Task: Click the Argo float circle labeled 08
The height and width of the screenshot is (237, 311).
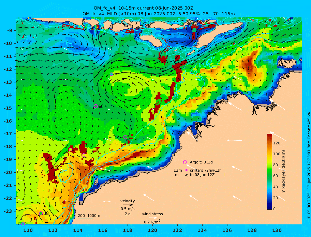Action: click(x=41, y=213)
